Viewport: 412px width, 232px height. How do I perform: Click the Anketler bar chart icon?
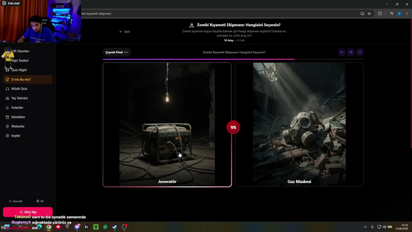point(8,108)
